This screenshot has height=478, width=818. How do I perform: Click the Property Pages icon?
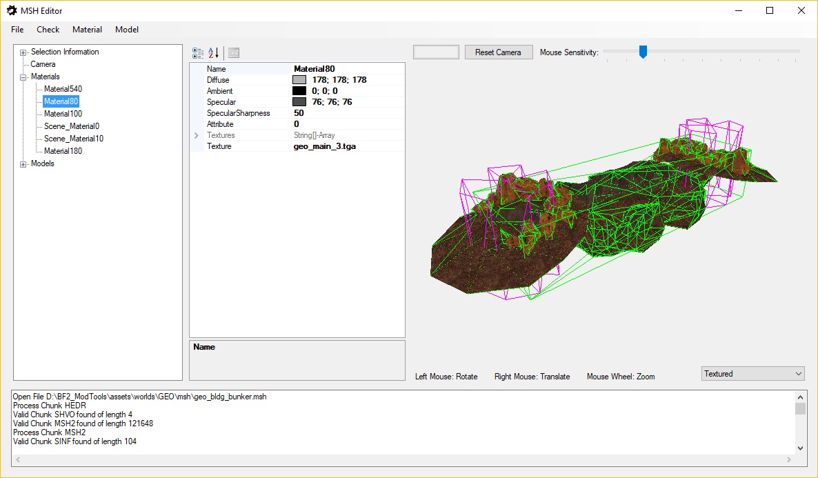tap(234, 52)
